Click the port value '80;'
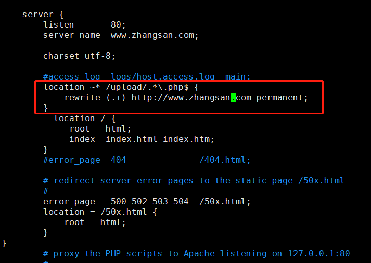 pos(118,25)
